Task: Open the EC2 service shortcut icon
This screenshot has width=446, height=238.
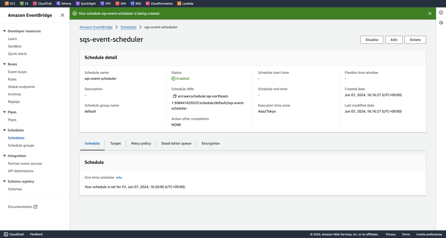Action: click(x=7, y=3)
